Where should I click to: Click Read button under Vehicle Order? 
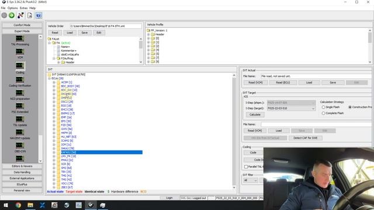[55, 33]
